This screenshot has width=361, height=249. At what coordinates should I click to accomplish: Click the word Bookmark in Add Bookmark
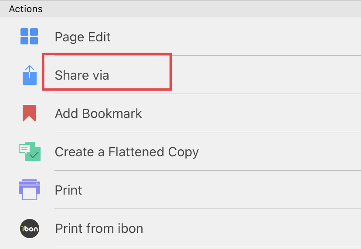point(112,114)
